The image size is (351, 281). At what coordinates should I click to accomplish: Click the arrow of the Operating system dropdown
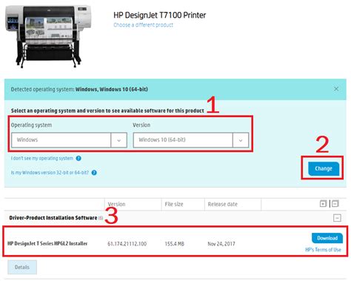[x=119, y=140]
